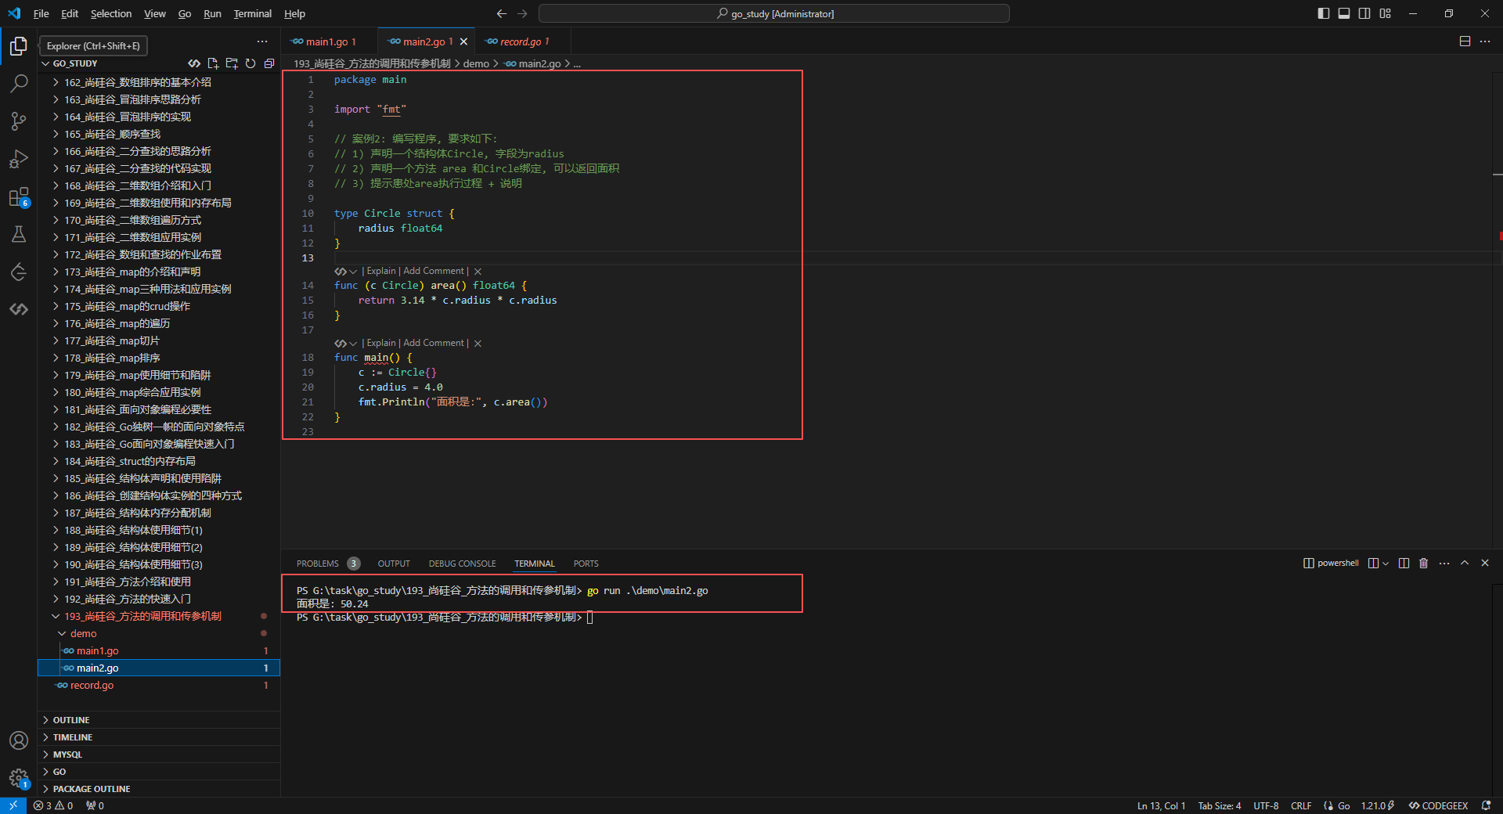The image size is (1503, 814).
Task: Click the errors and warnings count in status bar
Action: click(53, 806)
